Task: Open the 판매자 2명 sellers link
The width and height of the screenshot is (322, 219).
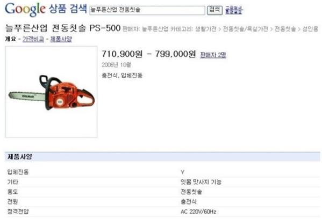Action: click(x=213, y=55)
